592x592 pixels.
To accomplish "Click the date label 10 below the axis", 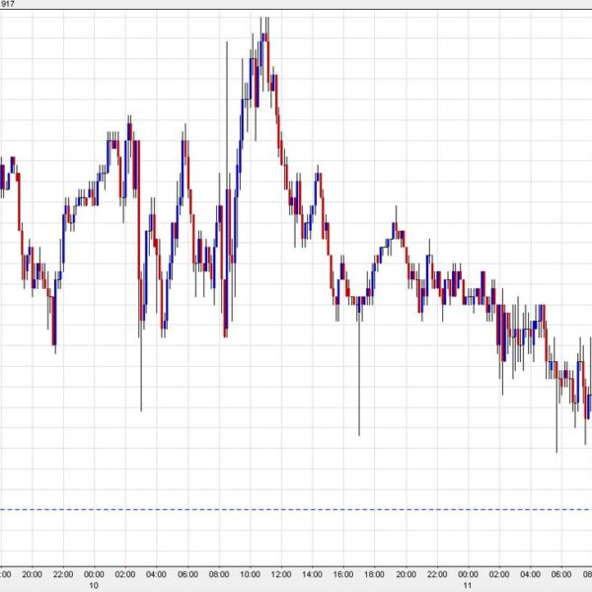I will coord(94,584).
